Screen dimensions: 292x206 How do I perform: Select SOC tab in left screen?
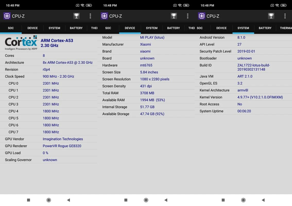[x=11, y=28]
